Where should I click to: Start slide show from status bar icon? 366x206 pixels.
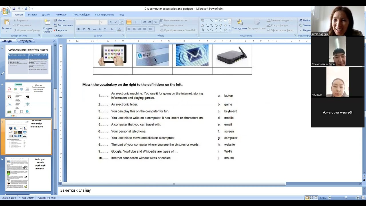pyautogui.click(x=316, y=198)
